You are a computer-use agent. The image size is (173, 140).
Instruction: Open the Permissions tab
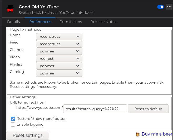[x=71, y=22]
